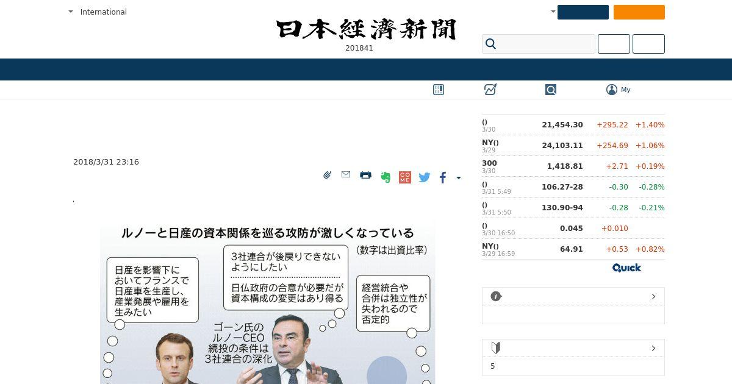Open the Renault-Nissan infographic image
732x384 pixels.
(x=268, y=305)
